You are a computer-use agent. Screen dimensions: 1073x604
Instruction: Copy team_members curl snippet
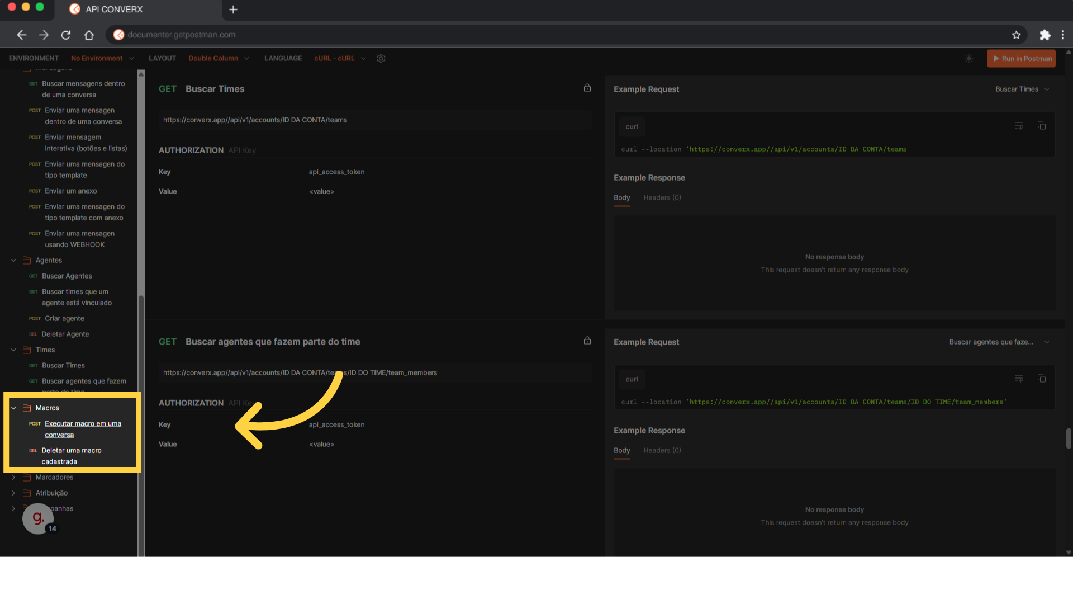click(1042, 379)
